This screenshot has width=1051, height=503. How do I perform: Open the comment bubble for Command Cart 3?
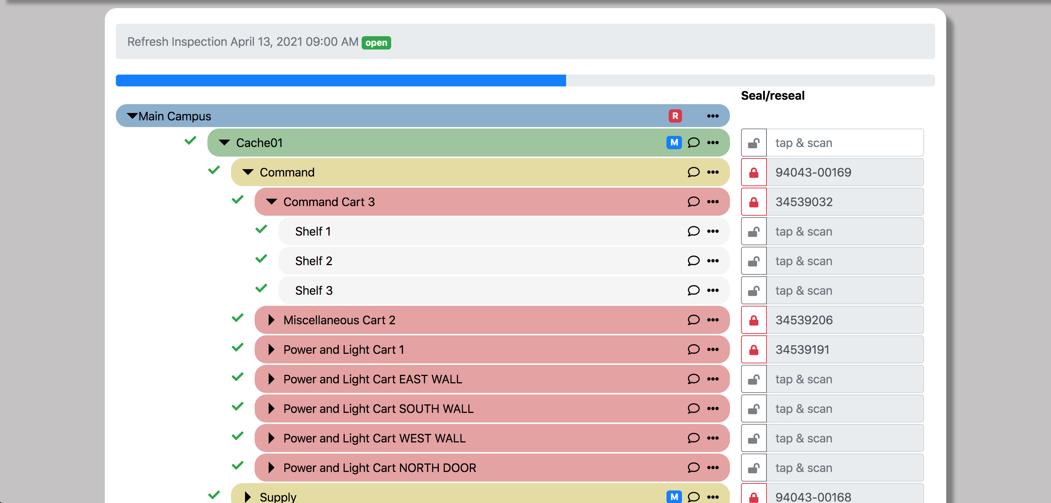click(693, 202)
